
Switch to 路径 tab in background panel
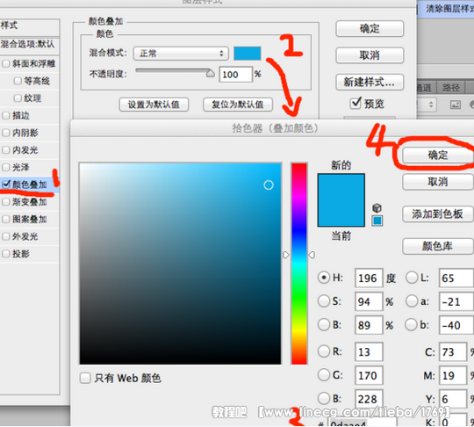click(x=450, y=88)
